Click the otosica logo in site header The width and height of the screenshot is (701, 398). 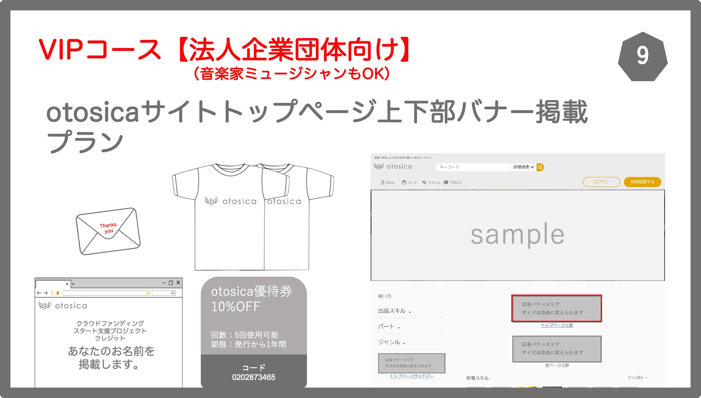pyautogui.click(x=393, y=167)
